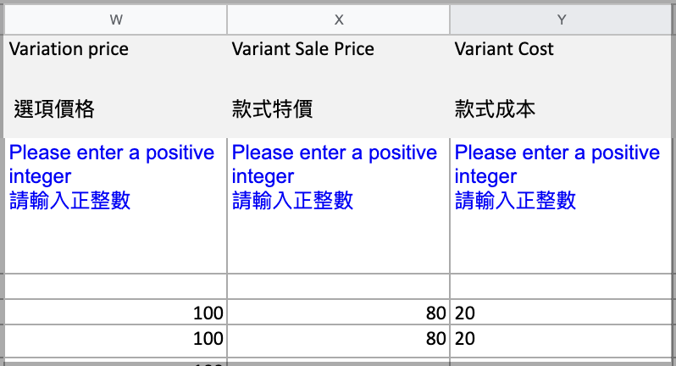The height and width of the screenshot is (366, 676).
Task: Select the positive integer note under Variant Cost
Action: [561, 206]
